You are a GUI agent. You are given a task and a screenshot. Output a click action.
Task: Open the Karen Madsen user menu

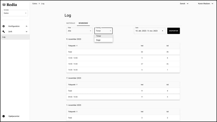(x=206, y=3)
